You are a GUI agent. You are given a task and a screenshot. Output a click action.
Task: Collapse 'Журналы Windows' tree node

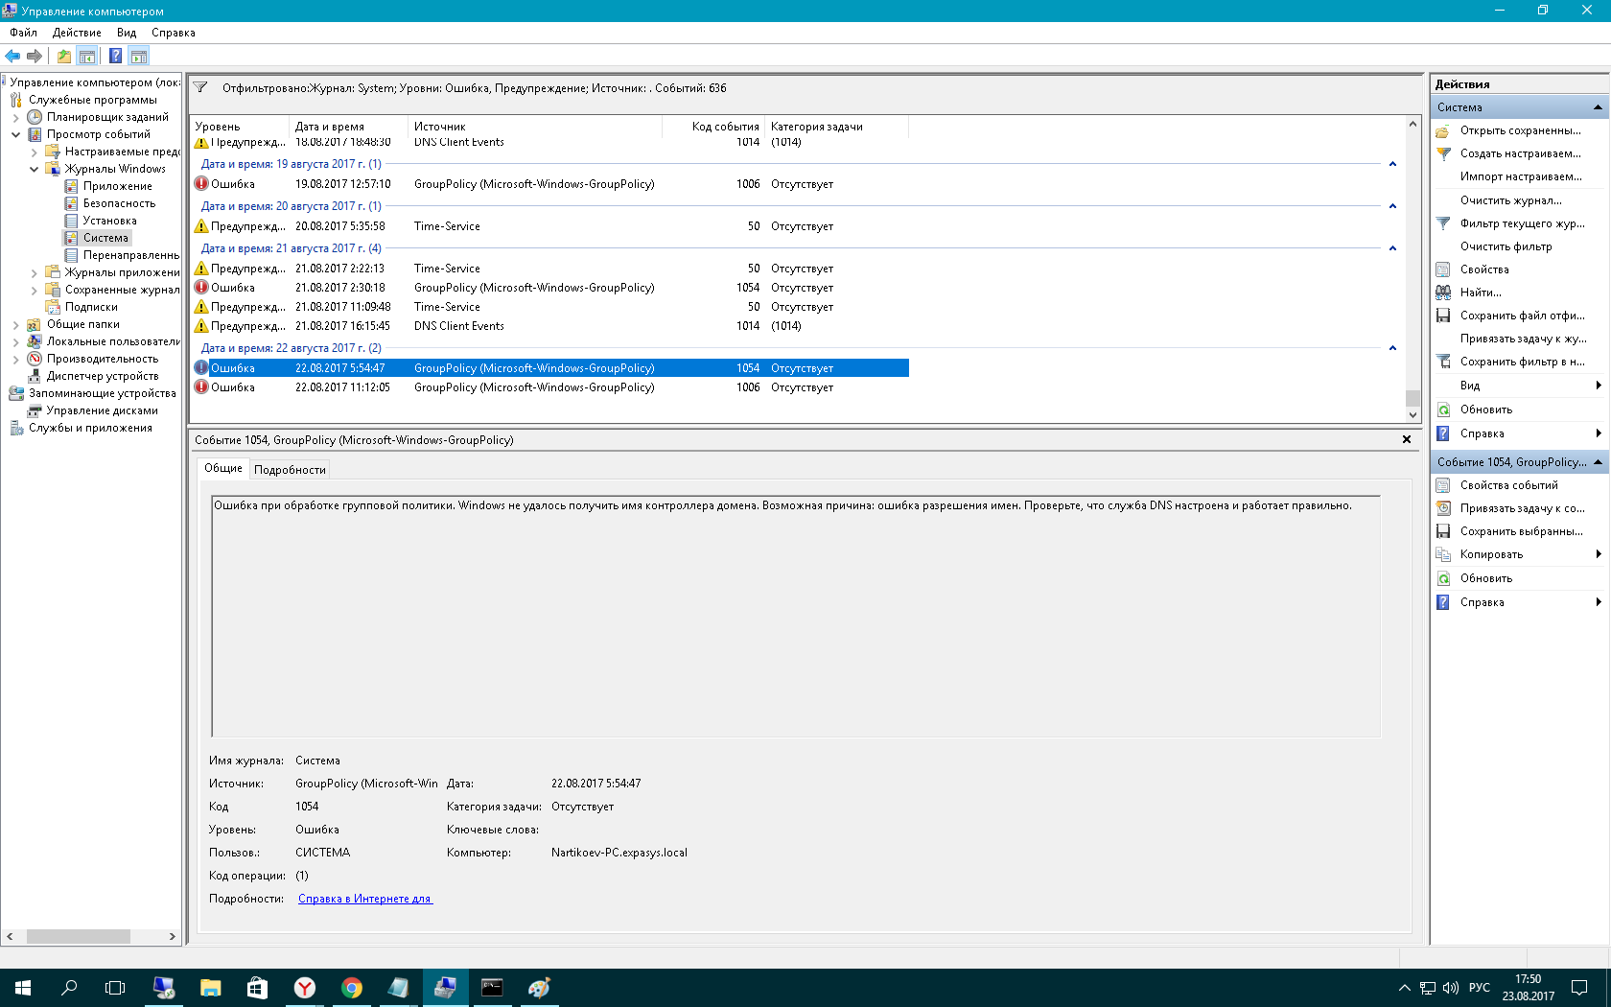point(35,169)
